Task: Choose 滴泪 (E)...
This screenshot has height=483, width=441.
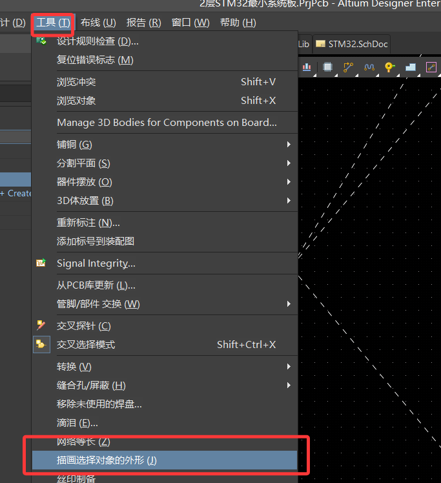Action: (165, 423)
